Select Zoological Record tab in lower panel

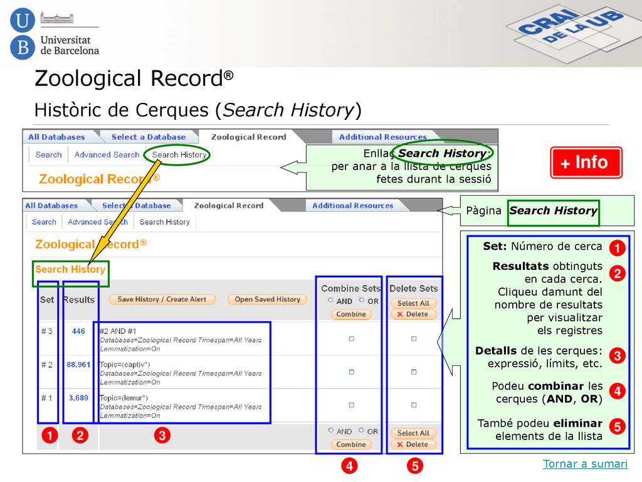[x=228, y=205]
